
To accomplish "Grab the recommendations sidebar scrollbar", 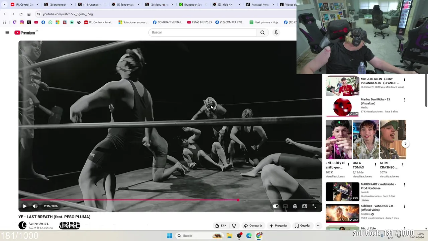I will pyautogui.click(x=426, y=90).
